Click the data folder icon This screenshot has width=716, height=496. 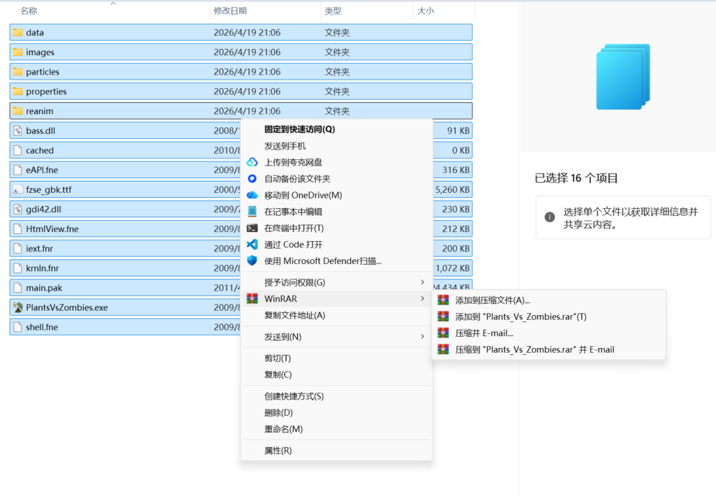click(x=17, y=33)
